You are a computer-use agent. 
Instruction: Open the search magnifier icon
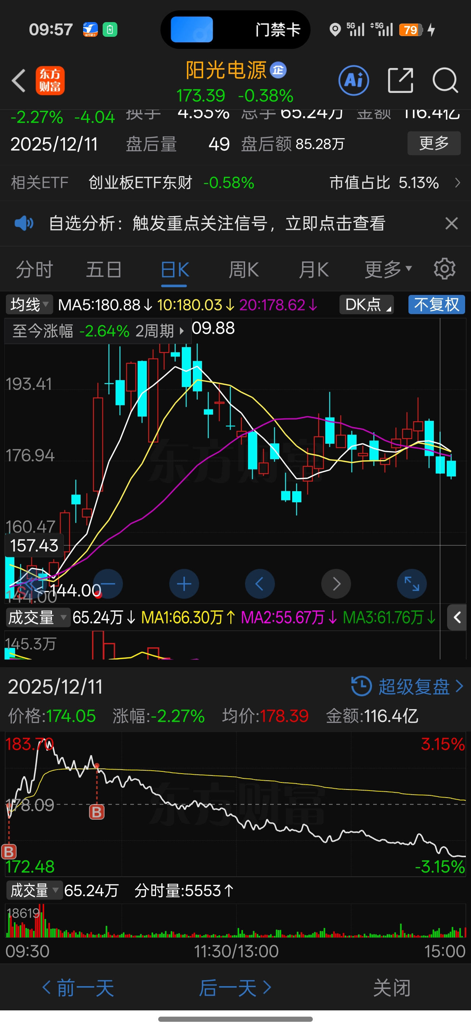[445, 80]
